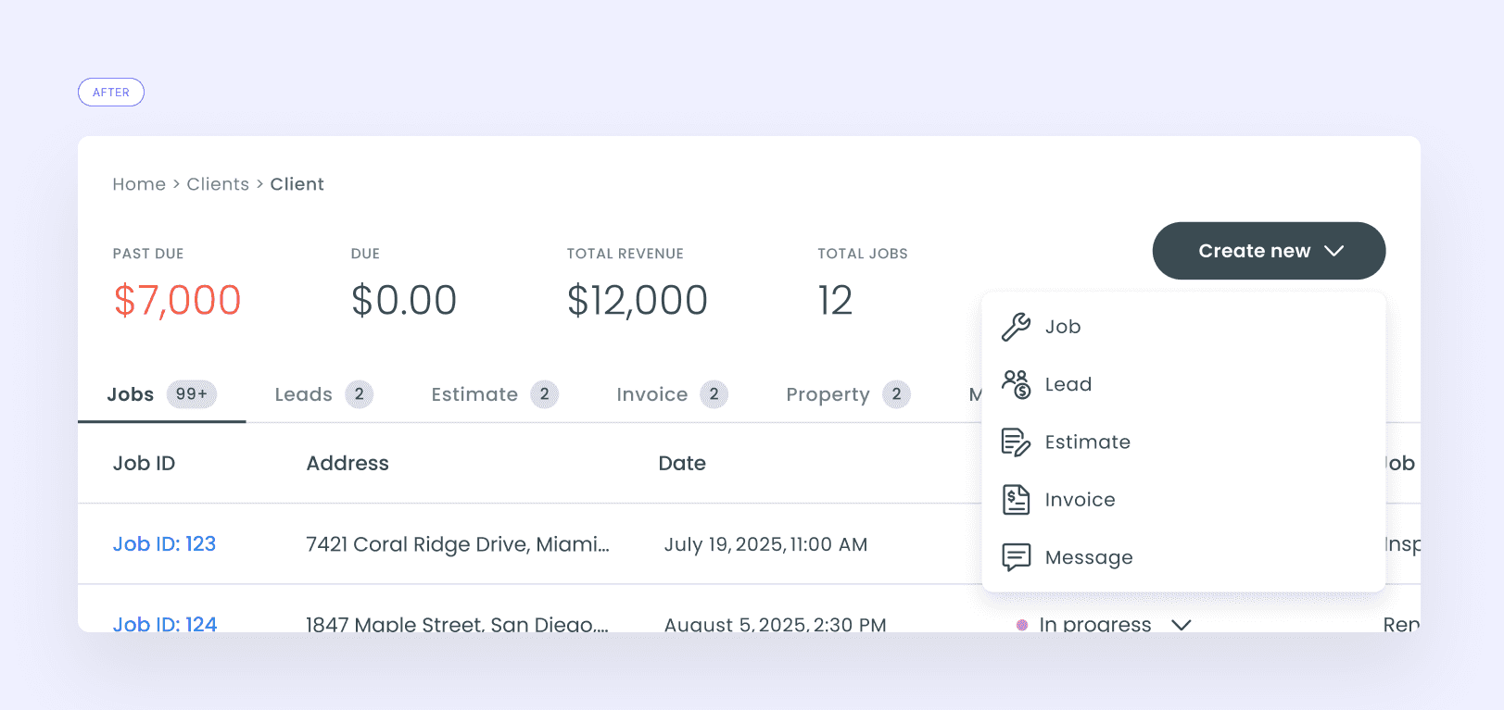The height and width of the screenshot is (710, 1504).
Task: Click the Message speech-bubble icon
Action: pos(1016,557)
